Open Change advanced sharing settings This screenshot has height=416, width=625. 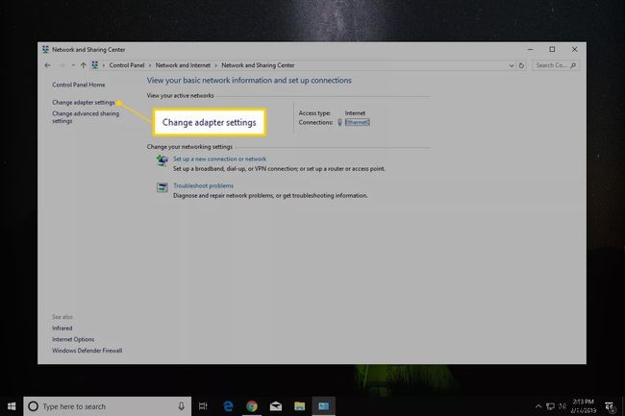click(x=86, y=117)
